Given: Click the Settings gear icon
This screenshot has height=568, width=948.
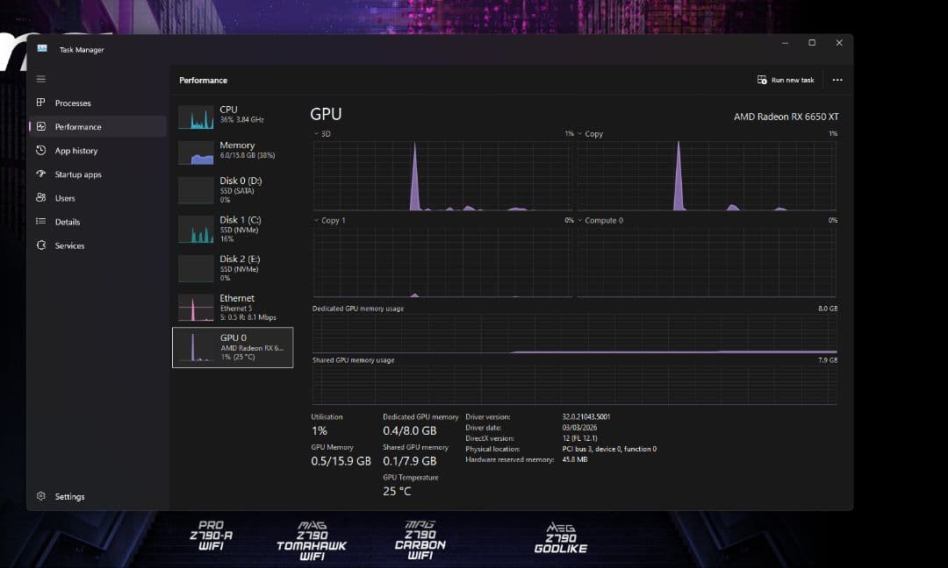Looking at the screenshot, I should pyautogui.click(x=41, y=495).
